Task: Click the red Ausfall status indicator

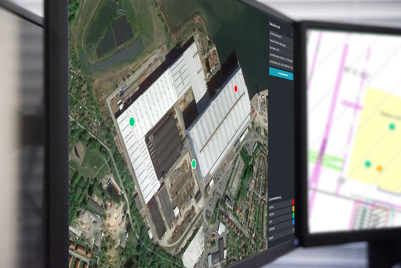Action: point(293,202)
